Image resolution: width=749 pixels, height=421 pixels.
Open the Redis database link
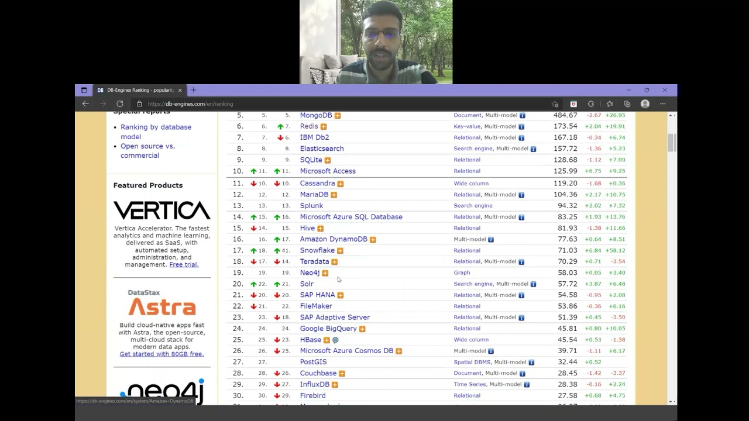(309, 126)
